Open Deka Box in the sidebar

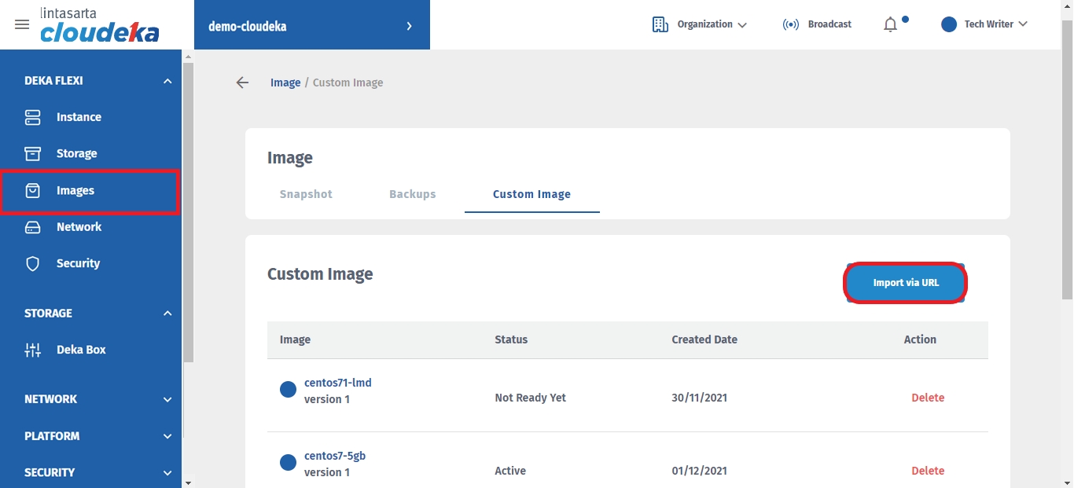pos(80,350)
